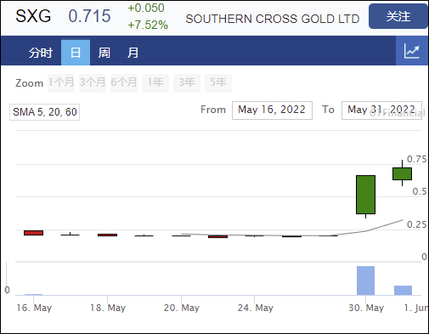The image size is (429, 334).
Task: Set zoom to 1年
Action: click(155, 82)
